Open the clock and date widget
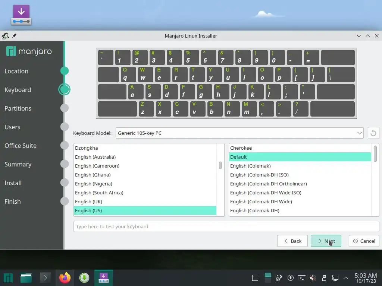The width and height of the screenshot is (382, 286). (x=366, y=278)
